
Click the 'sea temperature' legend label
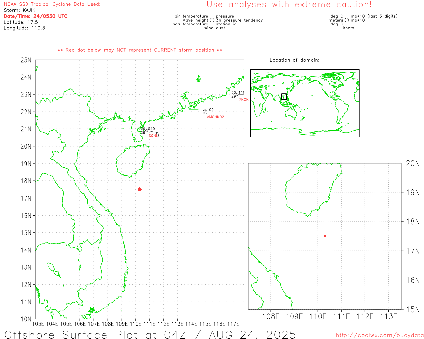[x=190, y=24]
